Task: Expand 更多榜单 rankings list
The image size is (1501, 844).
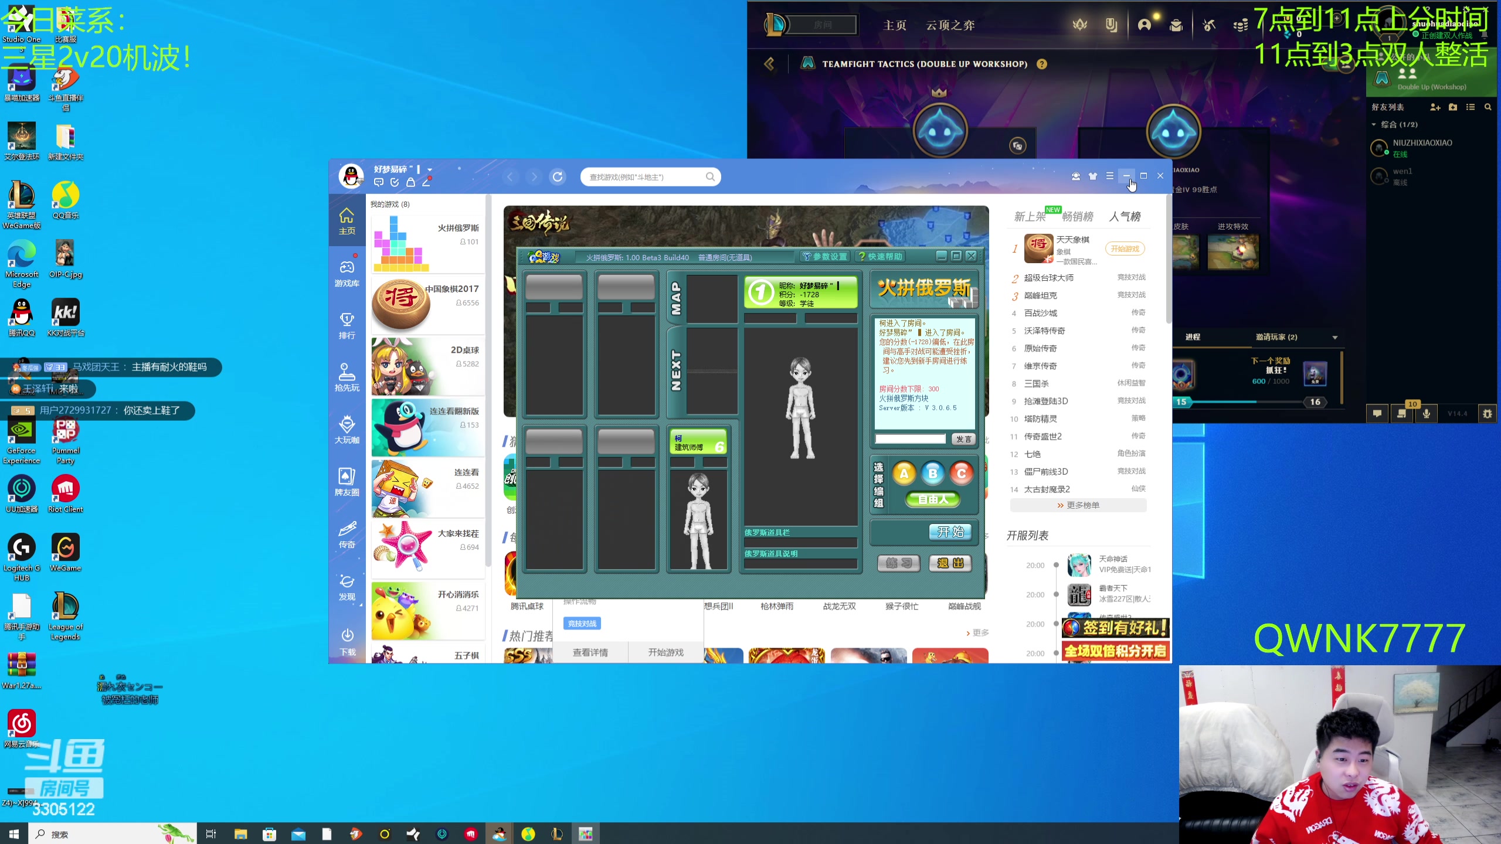Action: (x=1078, y=505)
